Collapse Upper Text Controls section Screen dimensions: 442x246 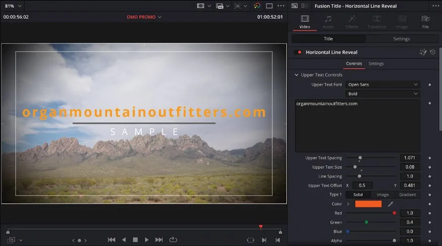296,75
